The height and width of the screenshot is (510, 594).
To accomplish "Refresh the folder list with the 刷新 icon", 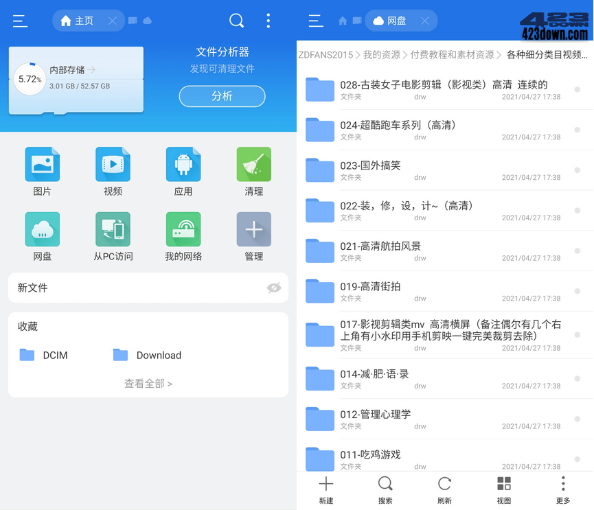I will [444, 489].
